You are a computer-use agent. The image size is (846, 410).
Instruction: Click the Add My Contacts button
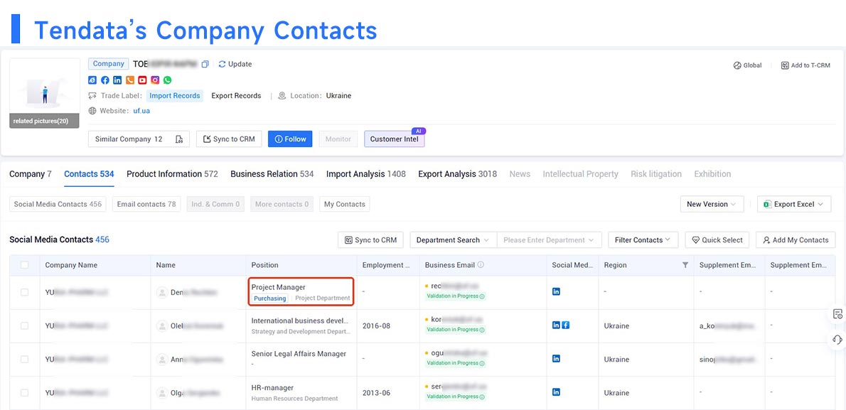click(x=796, y=240)
